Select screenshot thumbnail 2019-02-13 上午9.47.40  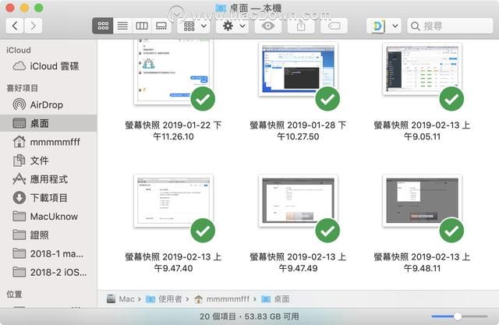point(173,200)
